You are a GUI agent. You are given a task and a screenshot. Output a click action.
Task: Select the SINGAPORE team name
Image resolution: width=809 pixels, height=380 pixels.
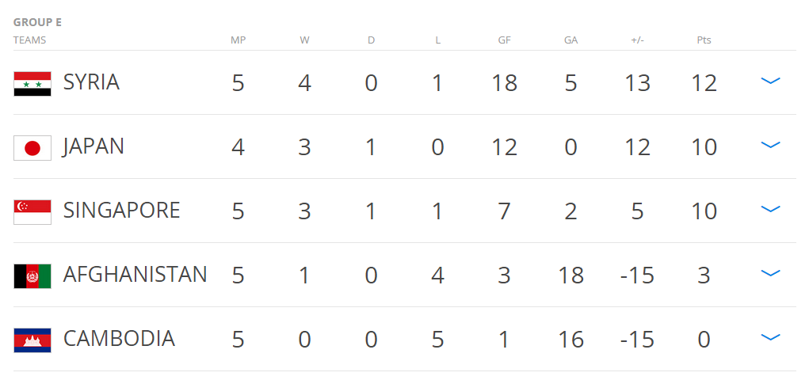[121, 211]
